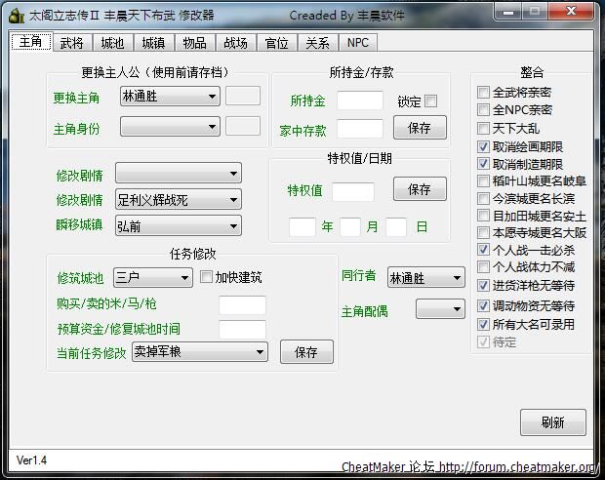Open the 城镇 tab

153,43
